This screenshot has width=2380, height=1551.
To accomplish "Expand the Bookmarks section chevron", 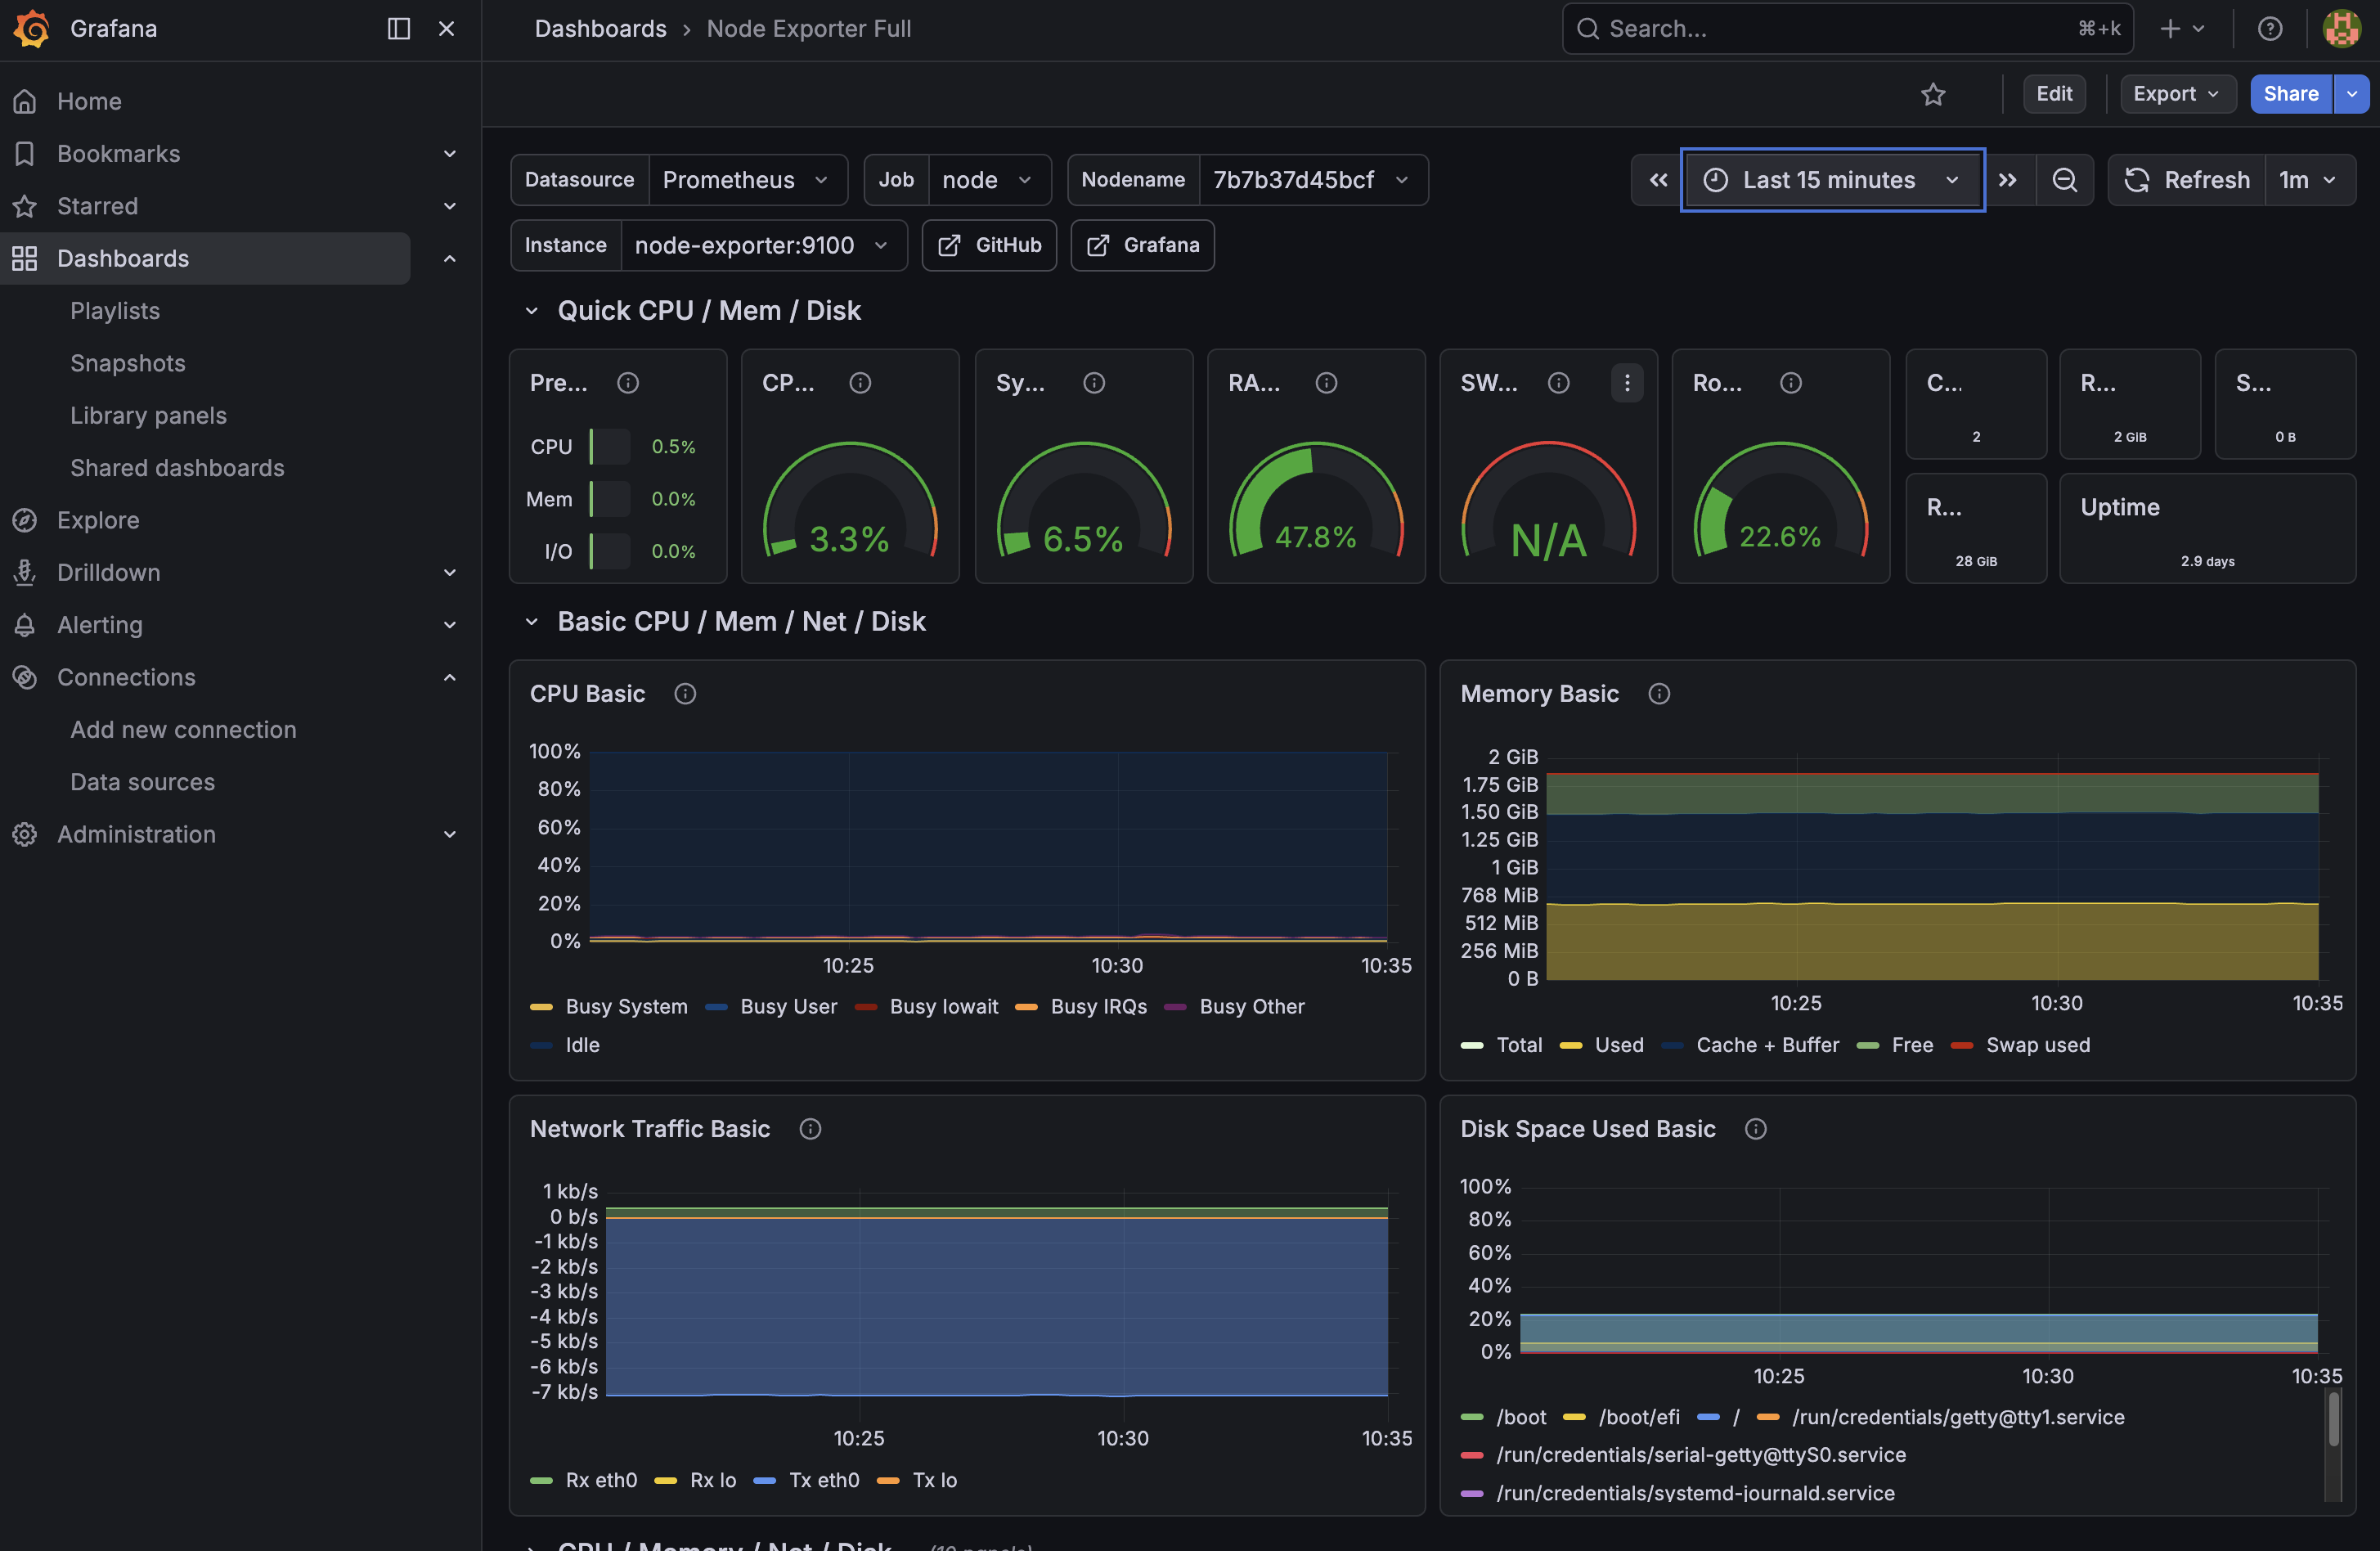I will coord(449,153).
